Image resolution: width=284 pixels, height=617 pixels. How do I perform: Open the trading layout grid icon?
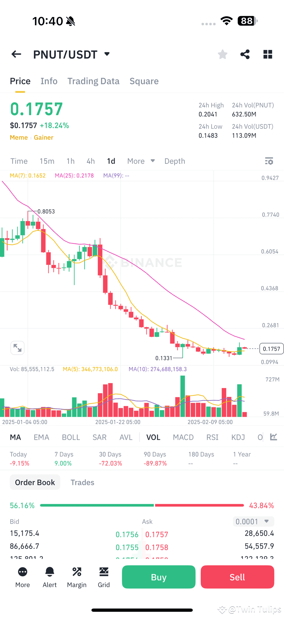click(x=268, y=54)
